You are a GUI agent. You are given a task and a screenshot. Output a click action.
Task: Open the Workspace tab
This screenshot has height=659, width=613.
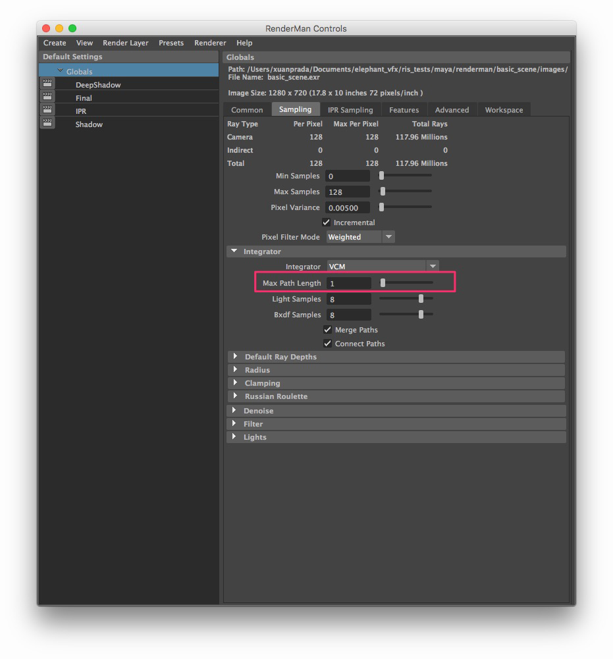[504, 110]
